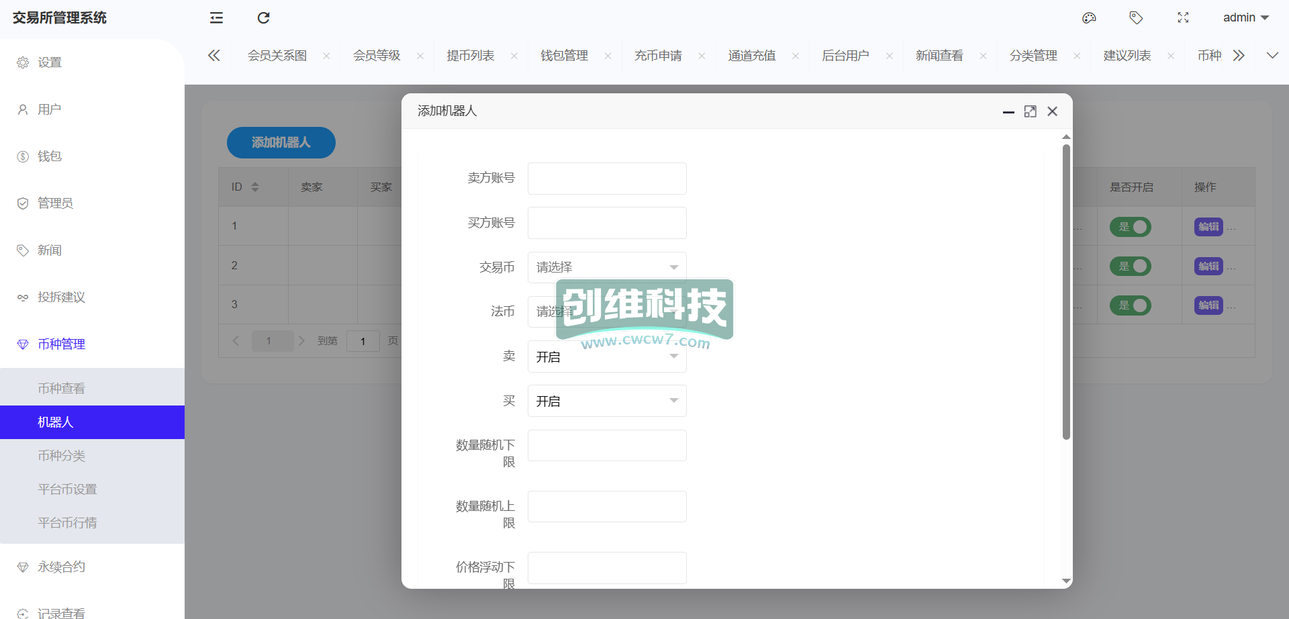Toggle the 是否开启 switch in row 1
The height and width of the screenshot is (619, 1289).
coord(1131,227)
